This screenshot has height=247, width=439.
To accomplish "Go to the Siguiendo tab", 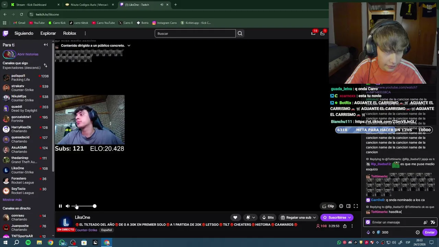I will pos(24,33).
